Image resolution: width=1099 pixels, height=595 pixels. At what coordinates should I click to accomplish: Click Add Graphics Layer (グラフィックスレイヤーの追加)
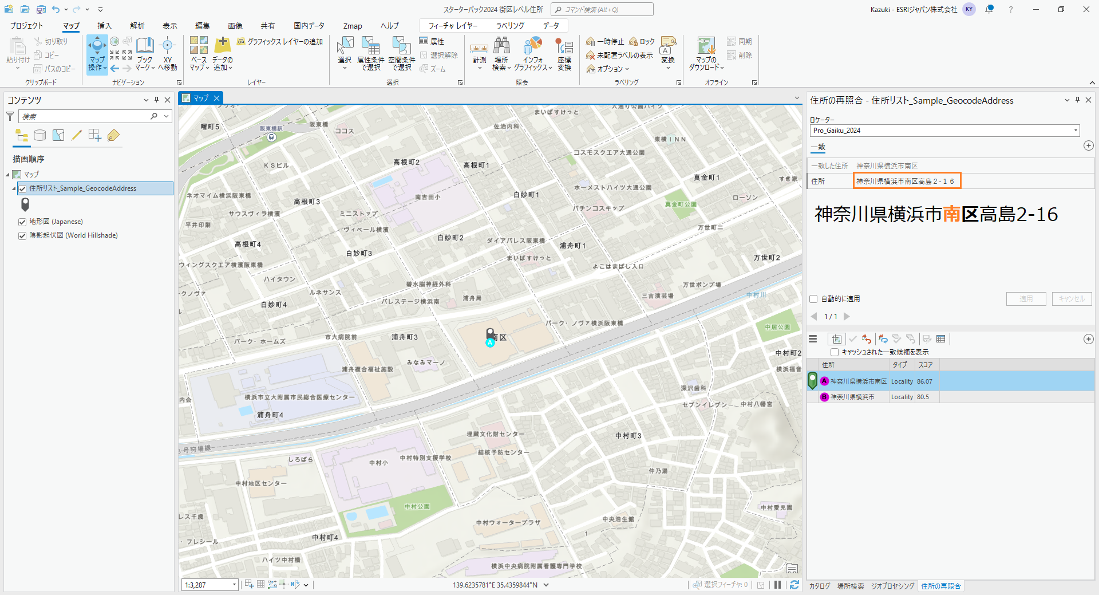(x=280, y=41)
